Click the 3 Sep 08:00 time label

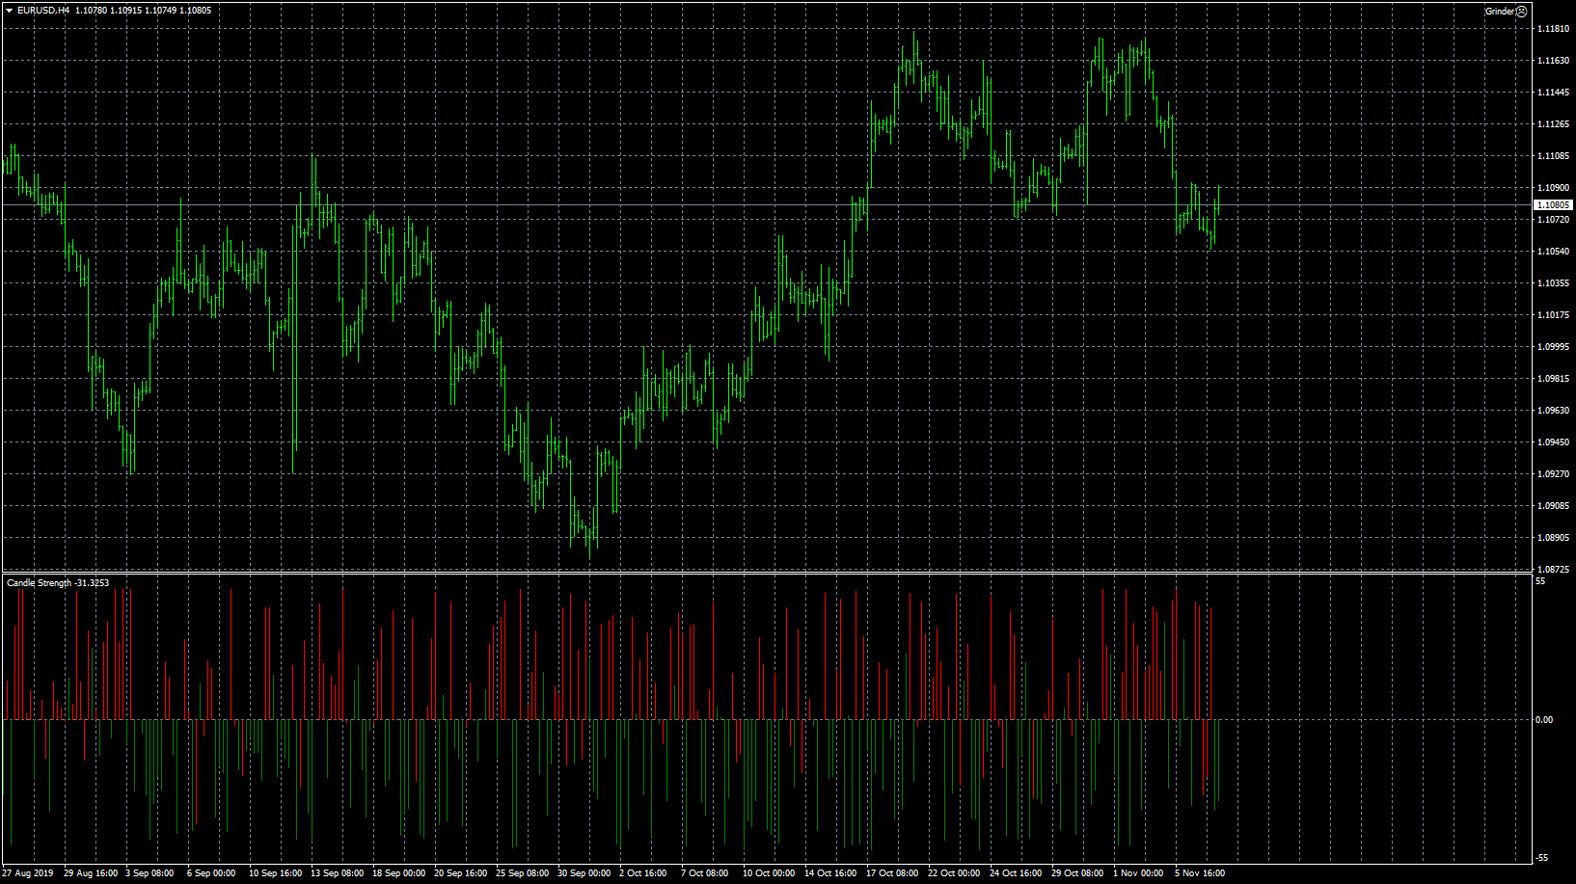tap(149, 873)
